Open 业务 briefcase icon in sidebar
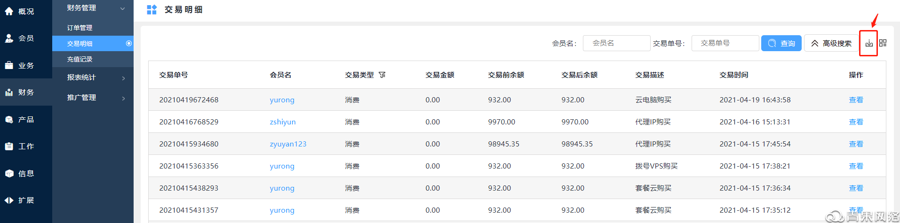Viewport: 900px width, 223px height. click(x=9, y=65)
